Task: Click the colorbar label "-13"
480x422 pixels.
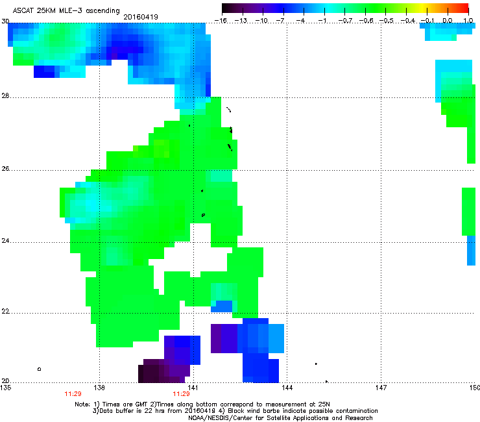Action: (241, 21)
